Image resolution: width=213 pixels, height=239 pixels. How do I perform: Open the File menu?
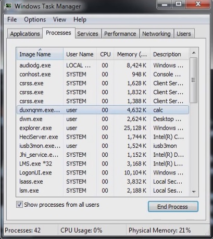click(x=12, y=19)
